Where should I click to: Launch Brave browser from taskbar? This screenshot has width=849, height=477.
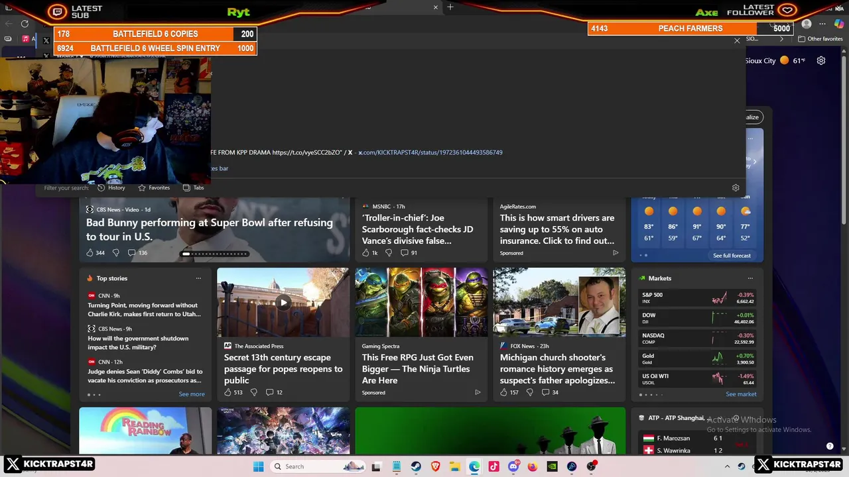[436, 466]
